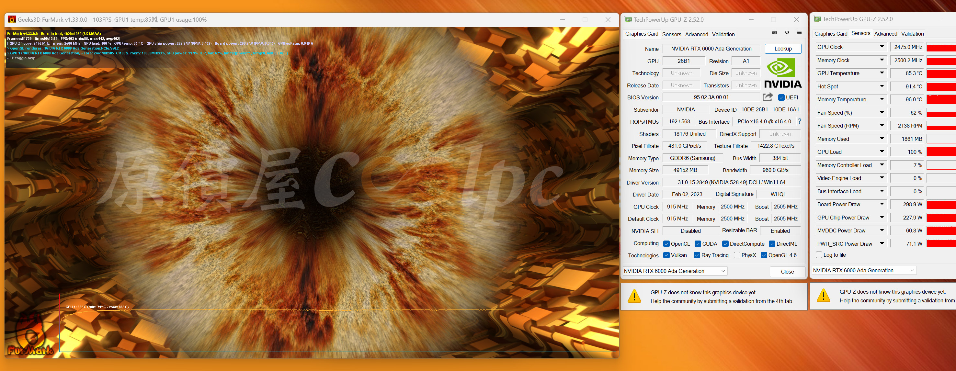Screen dimensions: 956x371
Task: Click the FurMark title bar app icon
Action: point(12,19)
